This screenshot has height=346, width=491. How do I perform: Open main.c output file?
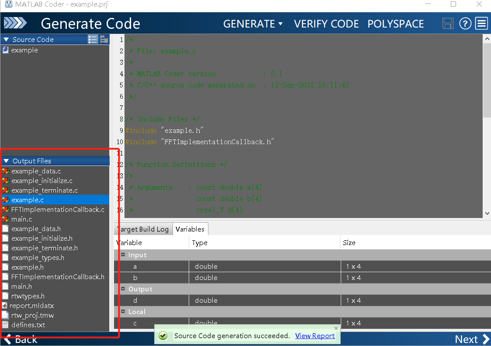21,219
